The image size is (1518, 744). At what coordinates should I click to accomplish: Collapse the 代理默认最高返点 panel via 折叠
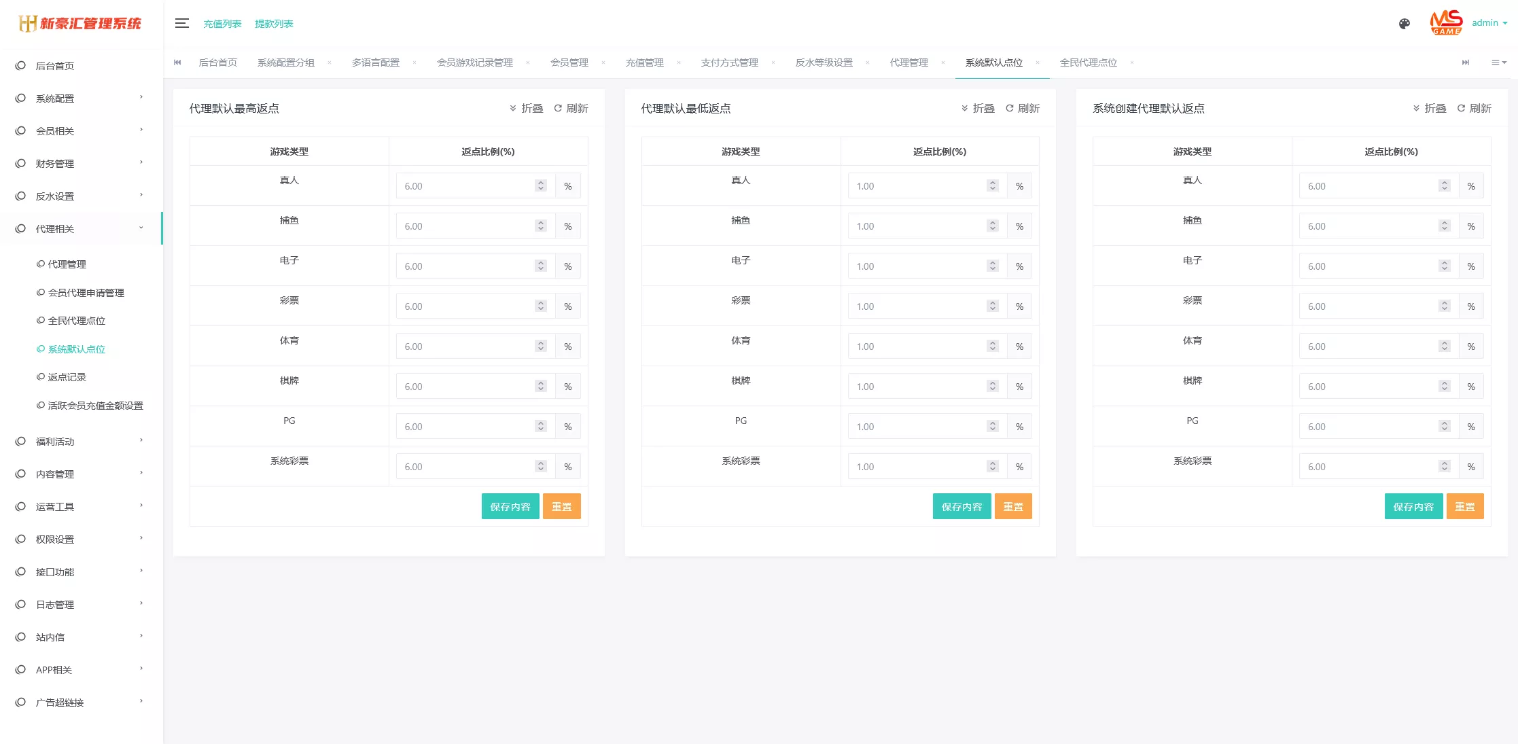pos(527,108)
